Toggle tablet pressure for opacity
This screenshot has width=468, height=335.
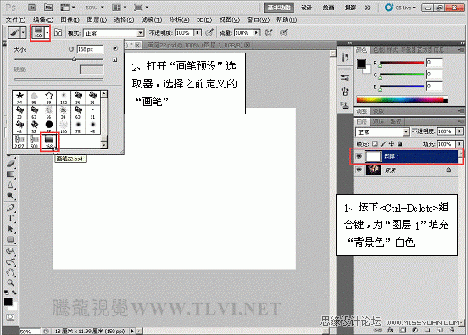click(x=209, y=32)
